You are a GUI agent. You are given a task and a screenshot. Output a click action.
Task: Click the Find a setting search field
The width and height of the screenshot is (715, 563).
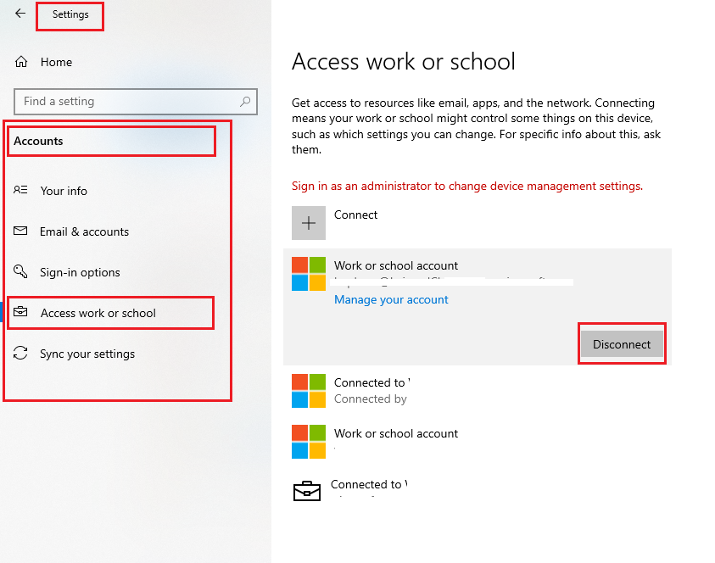tap(136, 101)
